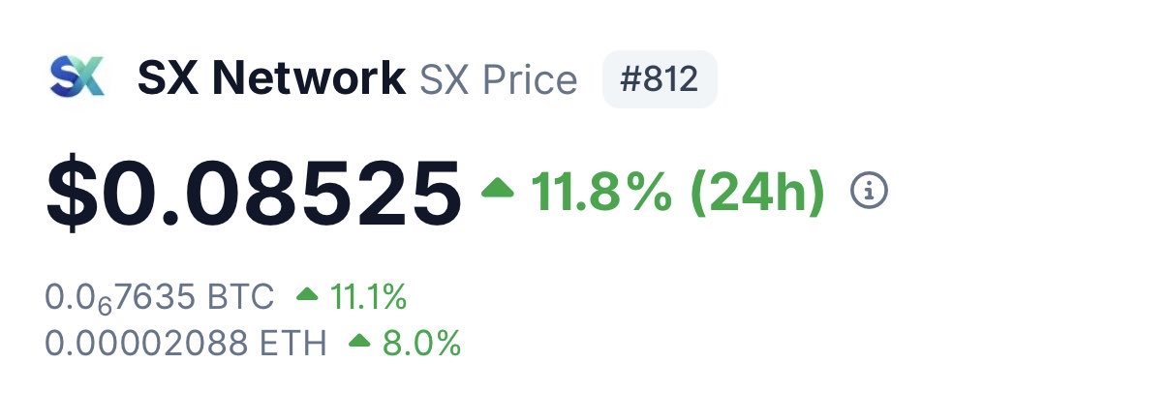This screenshot has width=1168, height=393.
Task: Select the 11.8% change figure
Action: click(600, 192)
